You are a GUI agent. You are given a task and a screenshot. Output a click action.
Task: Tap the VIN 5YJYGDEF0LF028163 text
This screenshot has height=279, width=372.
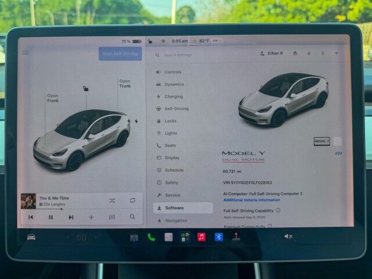tap(247, 183)
